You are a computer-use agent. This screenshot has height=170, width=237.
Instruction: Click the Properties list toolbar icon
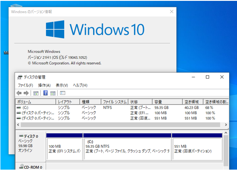(x=62, y=93)
